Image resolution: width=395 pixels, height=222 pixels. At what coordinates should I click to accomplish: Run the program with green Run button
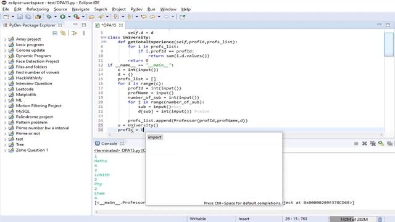[x=62, y=17]
